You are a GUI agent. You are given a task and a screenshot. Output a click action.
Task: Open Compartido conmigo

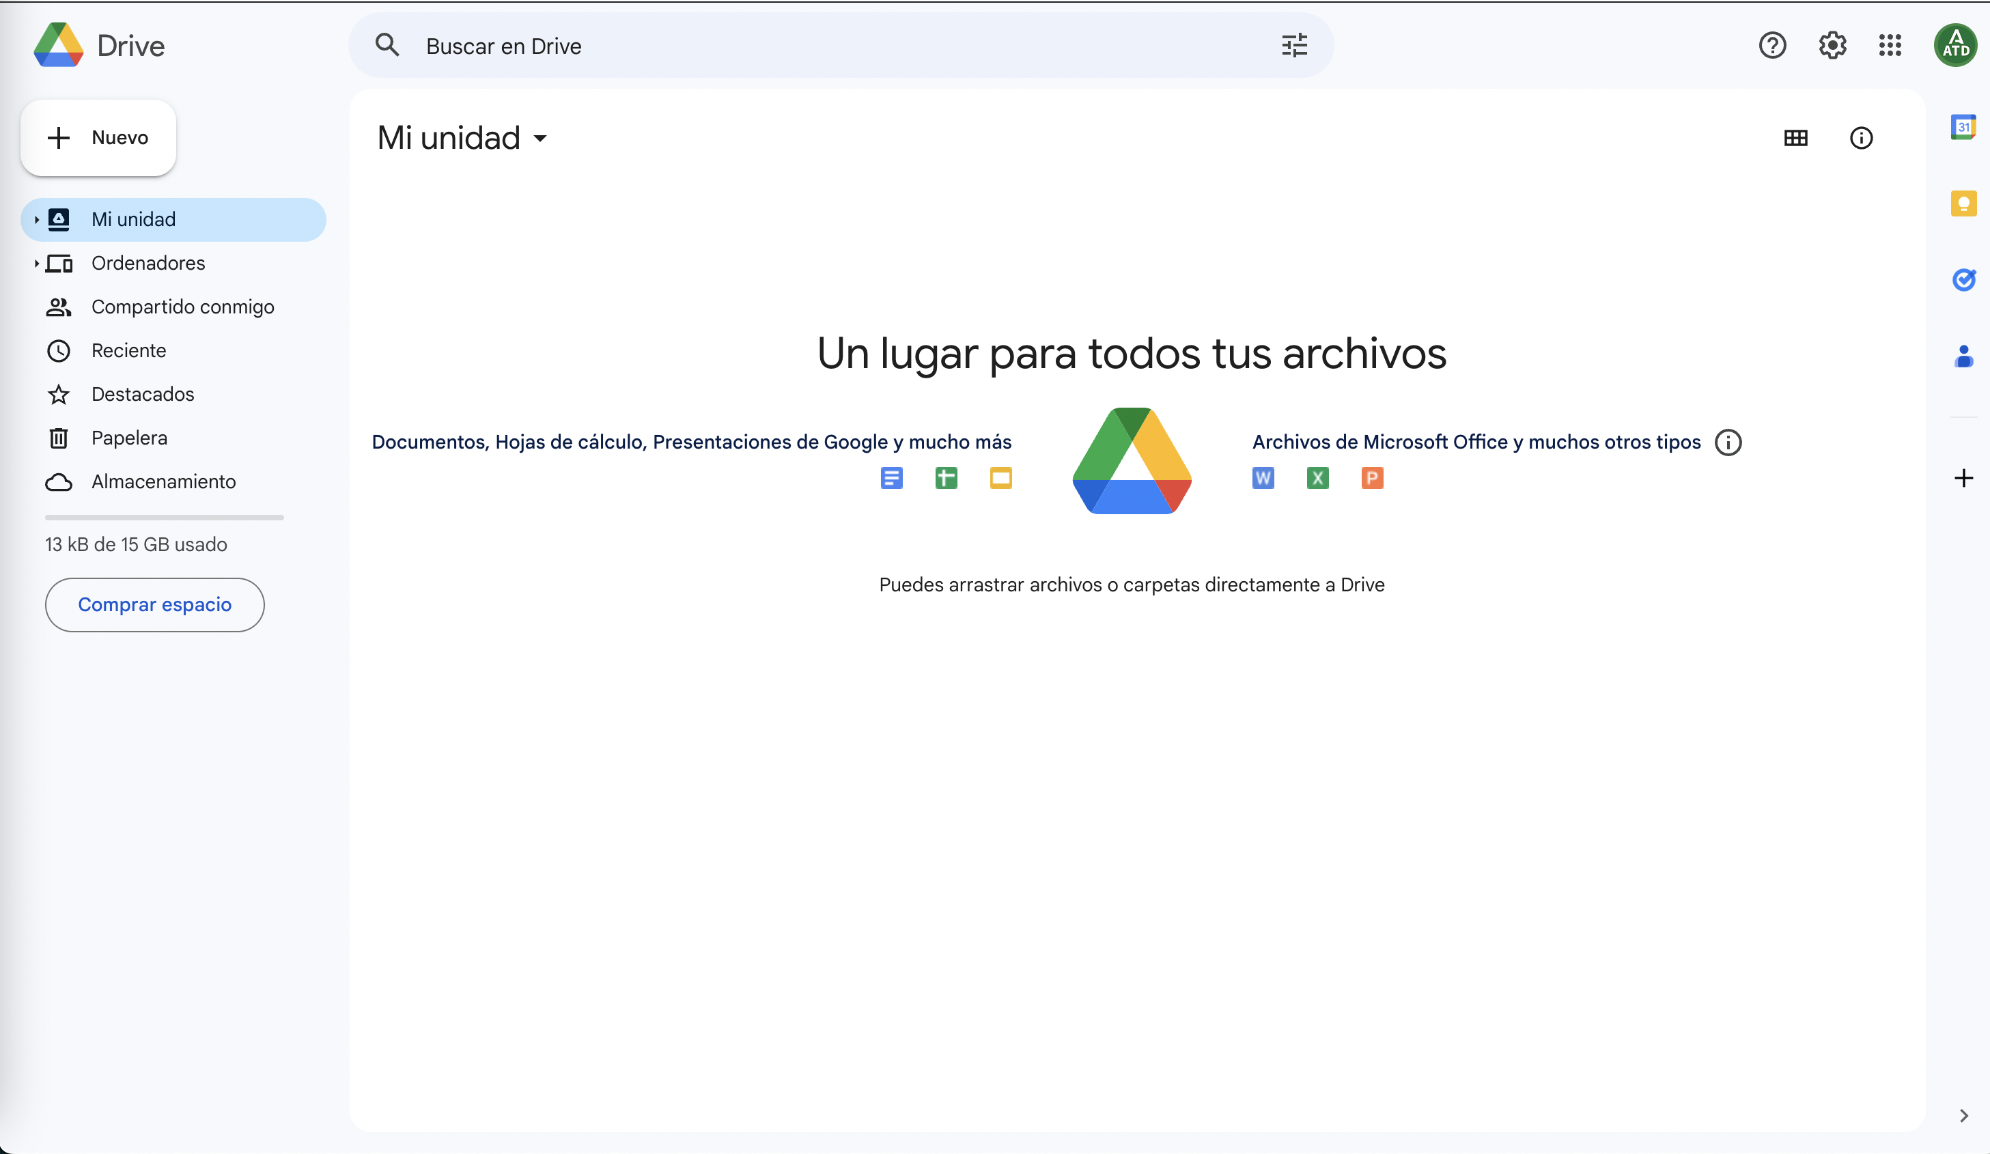point(173,307)
